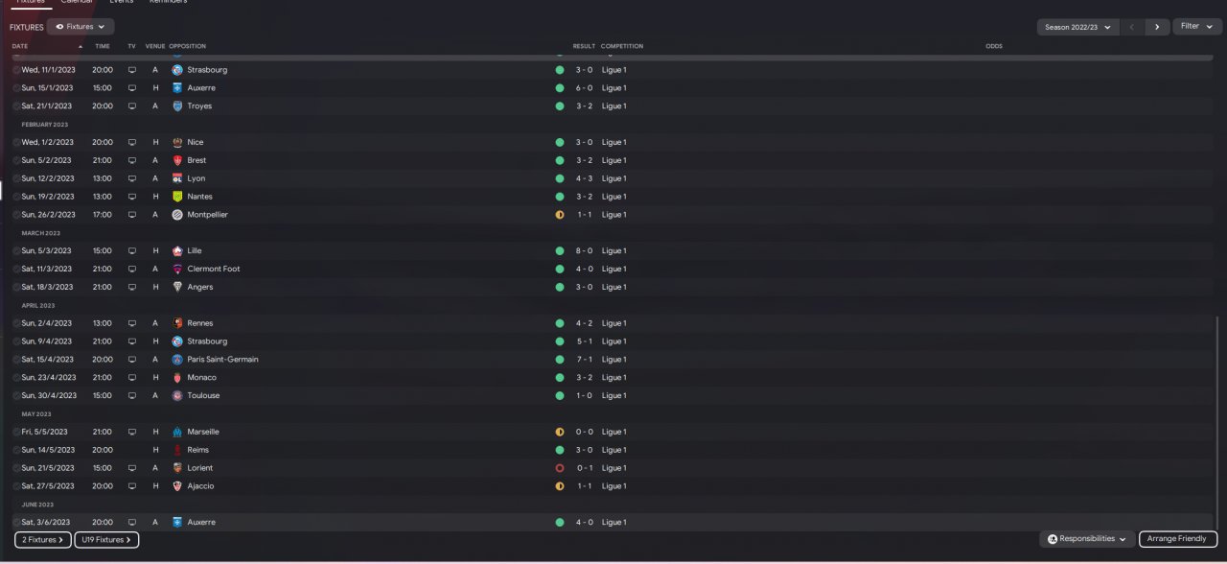Open the Fixtures view dropdown with eye icon

pos(81,27)
